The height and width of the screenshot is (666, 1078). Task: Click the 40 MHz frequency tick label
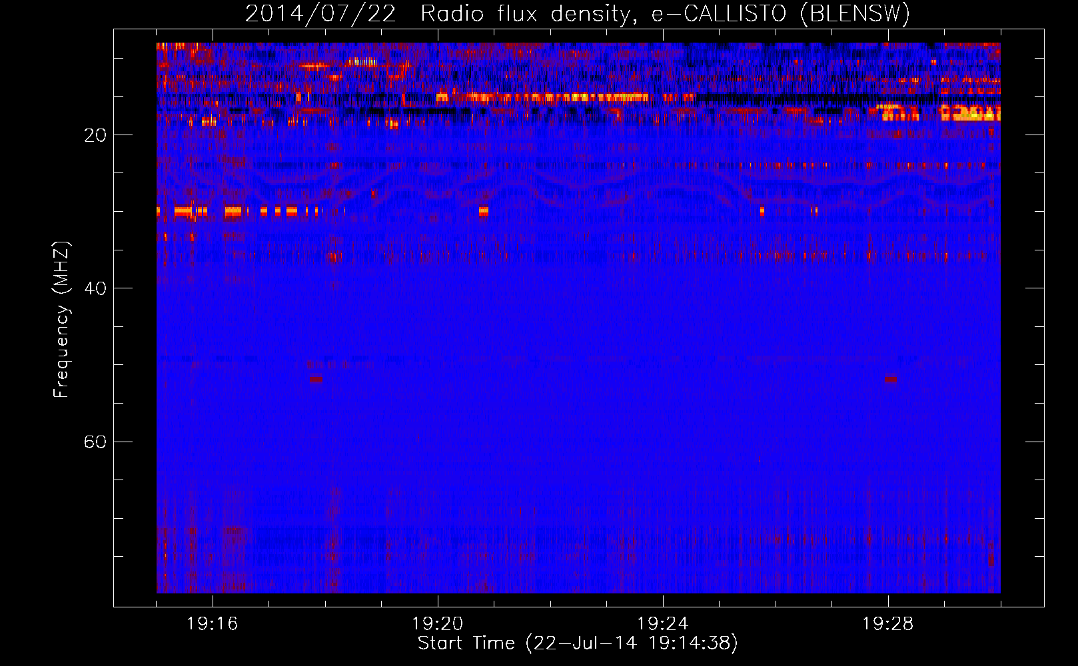click(x=95, y=288)
